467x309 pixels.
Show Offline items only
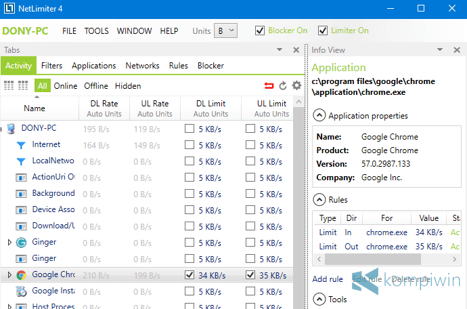pos(96,86)
